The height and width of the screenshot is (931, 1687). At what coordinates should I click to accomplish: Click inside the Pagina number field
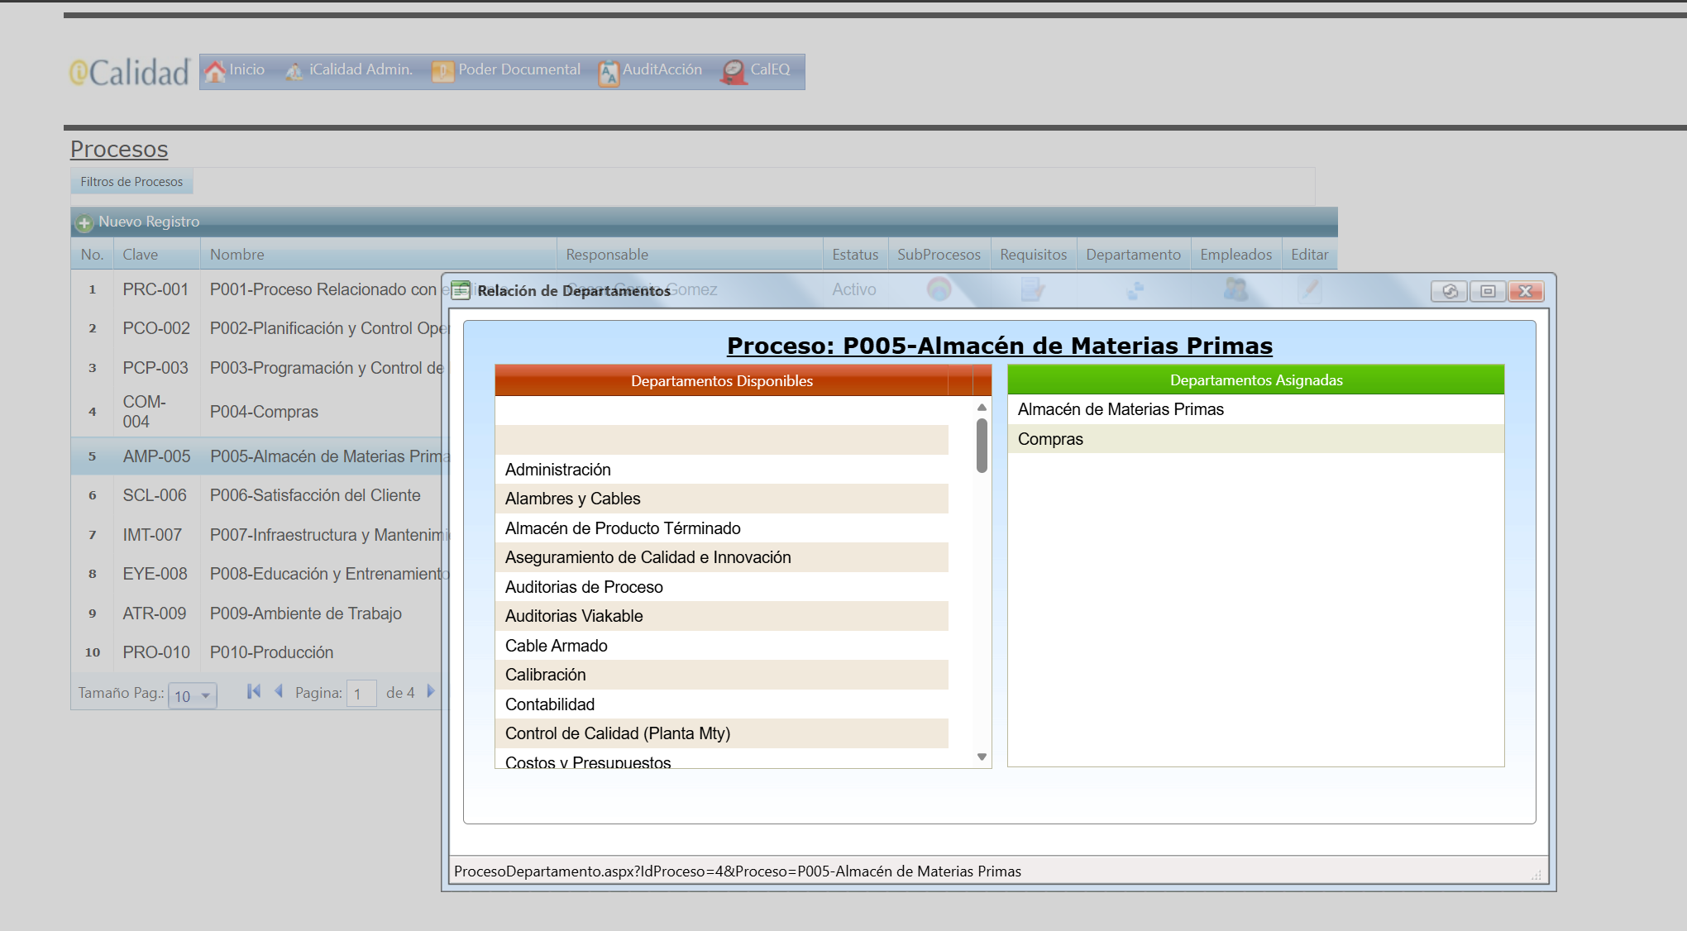(x=361, y=693)
